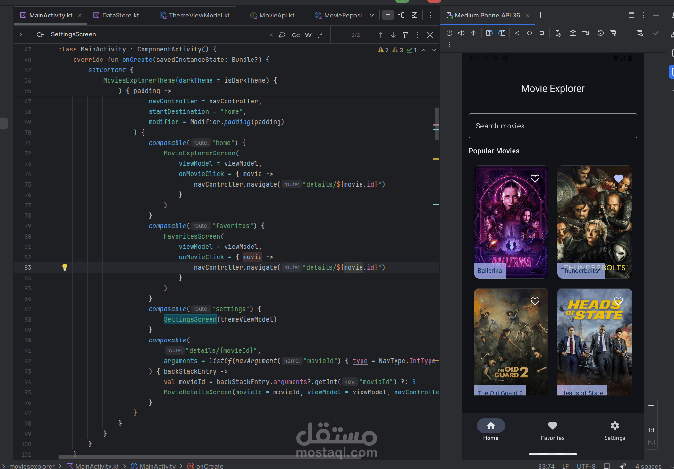The image size is (674, 469).
Task: Select split editor and preview mode
Action: point(401,15)
